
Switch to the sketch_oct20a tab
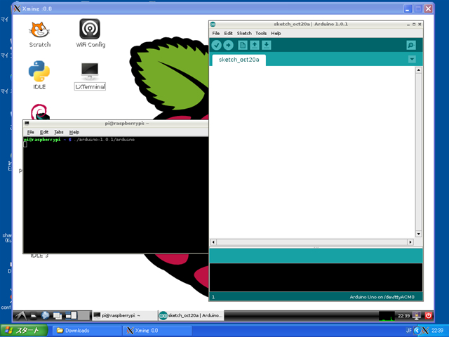239,60
